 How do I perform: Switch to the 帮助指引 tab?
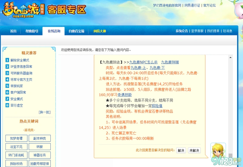click(x=32, y=31)
